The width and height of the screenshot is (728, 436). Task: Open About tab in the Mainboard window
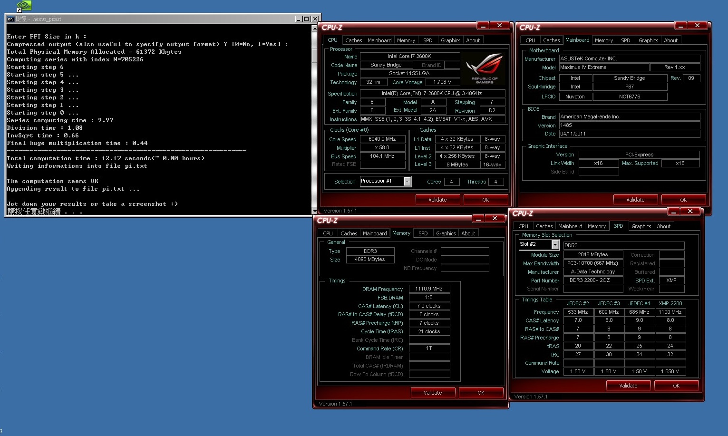[670, 40]
